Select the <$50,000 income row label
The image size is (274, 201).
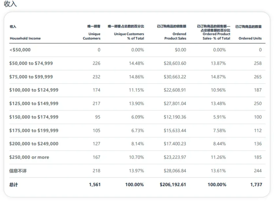click(x=20, y=50)
